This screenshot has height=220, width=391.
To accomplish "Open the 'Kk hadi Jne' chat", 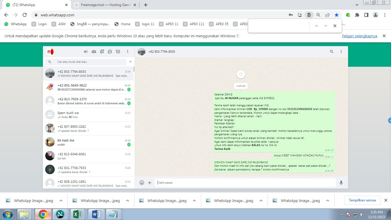I will coord(88,142).
